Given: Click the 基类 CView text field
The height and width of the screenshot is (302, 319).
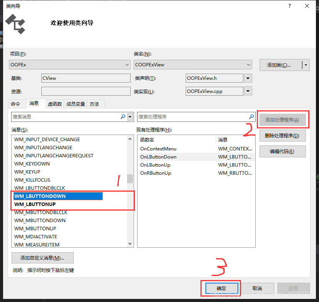Looking at the screenshot, I should pyautogui.click(x=86, y=78).
